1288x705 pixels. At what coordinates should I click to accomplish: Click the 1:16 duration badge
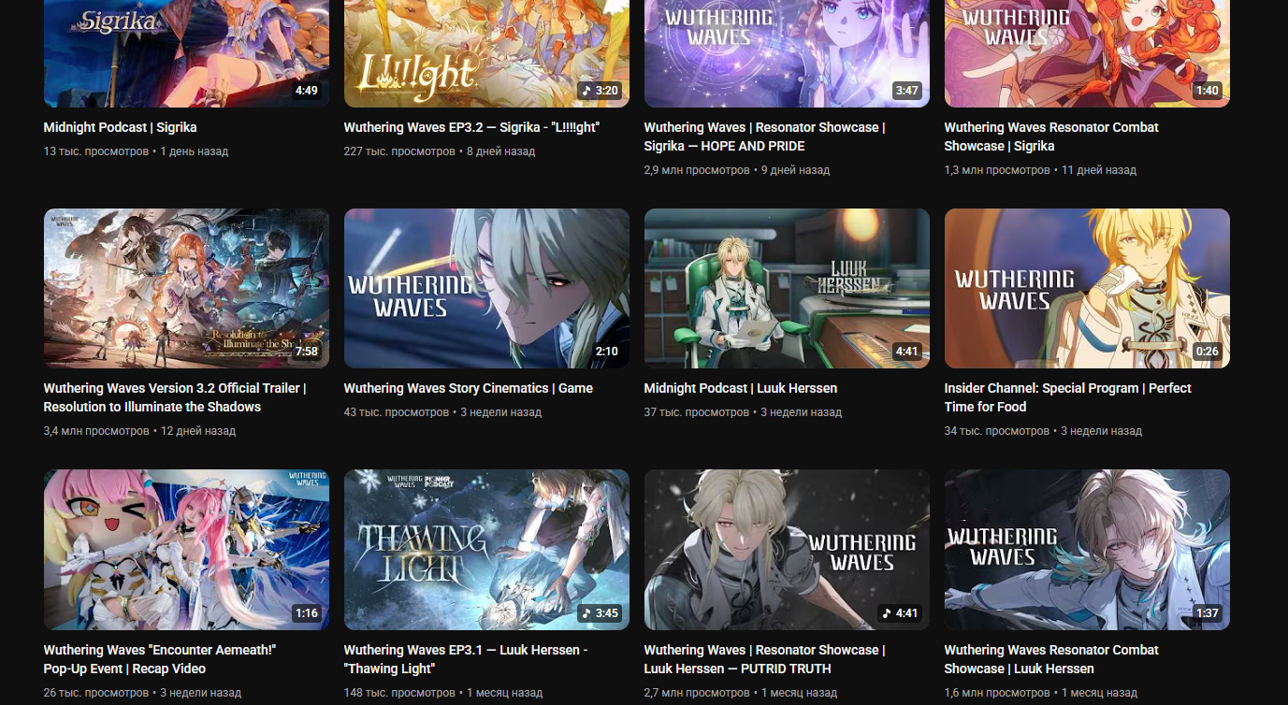(x=307, y=613)
